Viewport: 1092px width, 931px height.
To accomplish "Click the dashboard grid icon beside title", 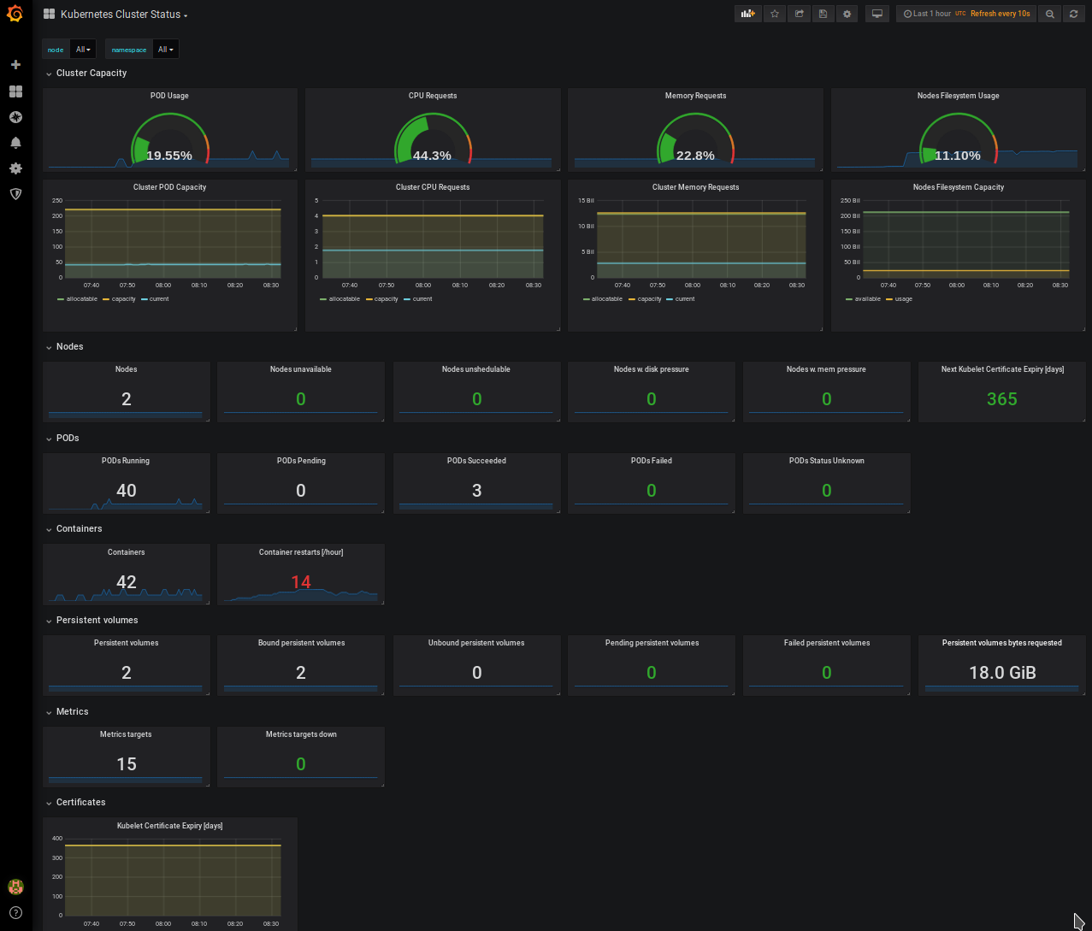I will (50, 15).
